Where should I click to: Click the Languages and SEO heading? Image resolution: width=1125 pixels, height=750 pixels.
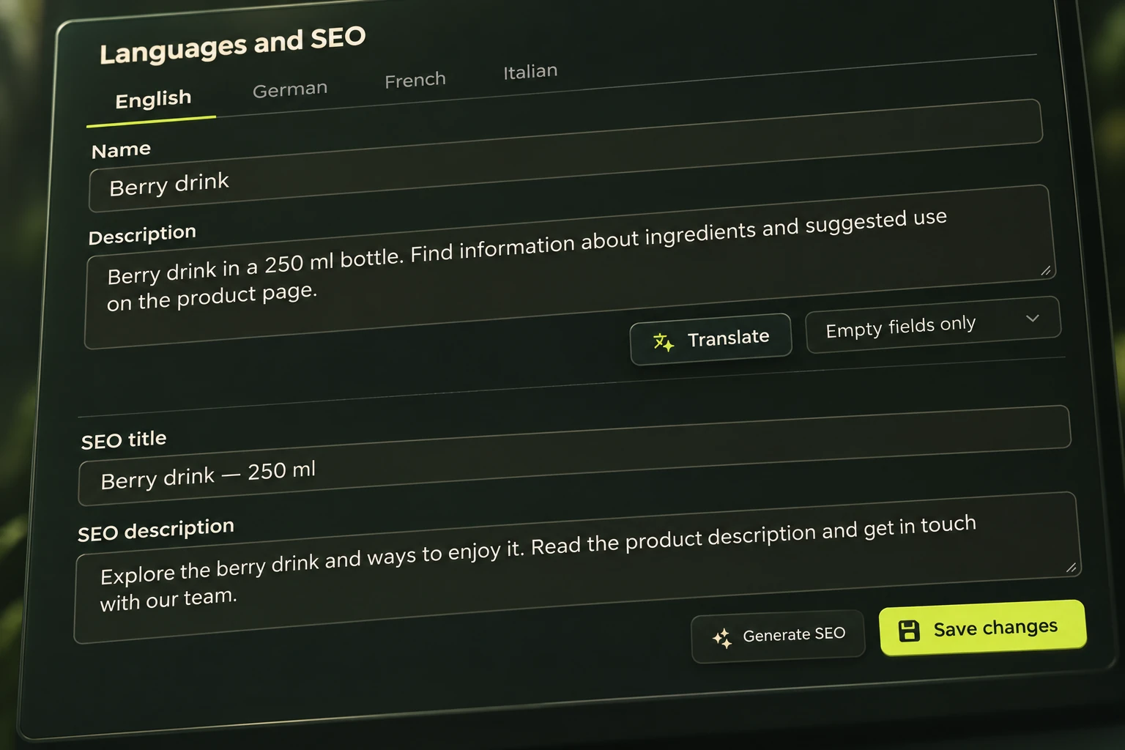[233, 45]
